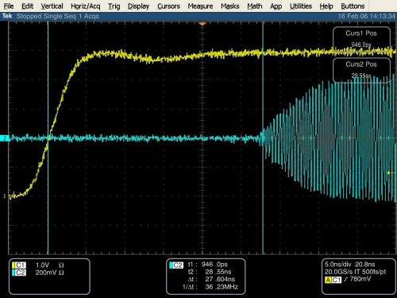Click the '36.23MHz' frequency readout
The height and width of the screenshot is (298, 397).
click(222, 287)
